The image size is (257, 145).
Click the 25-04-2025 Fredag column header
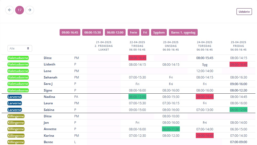click(238, 46)
